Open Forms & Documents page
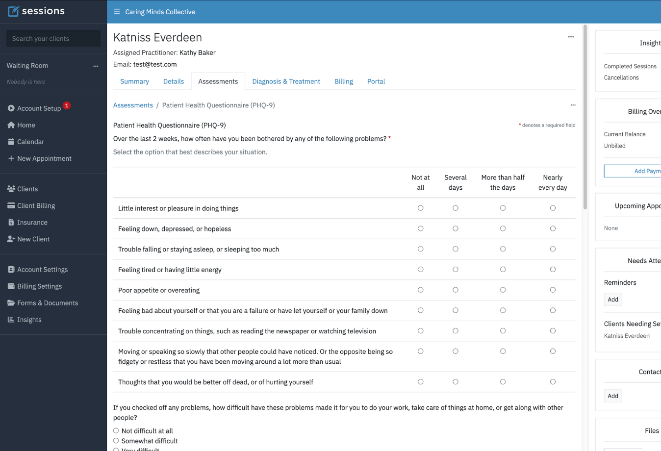 click(48, 302)
